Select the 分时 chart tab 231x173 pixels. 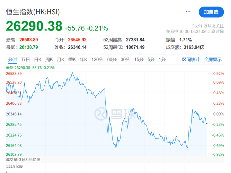pyautogui.click(x=12, y=59)
